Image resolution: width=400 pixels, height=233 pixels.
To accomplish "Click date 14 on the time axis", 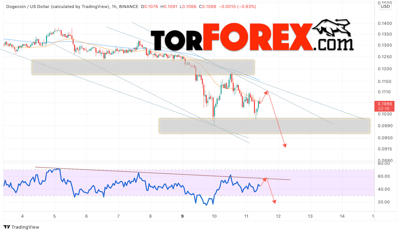I will click(342, 216).
